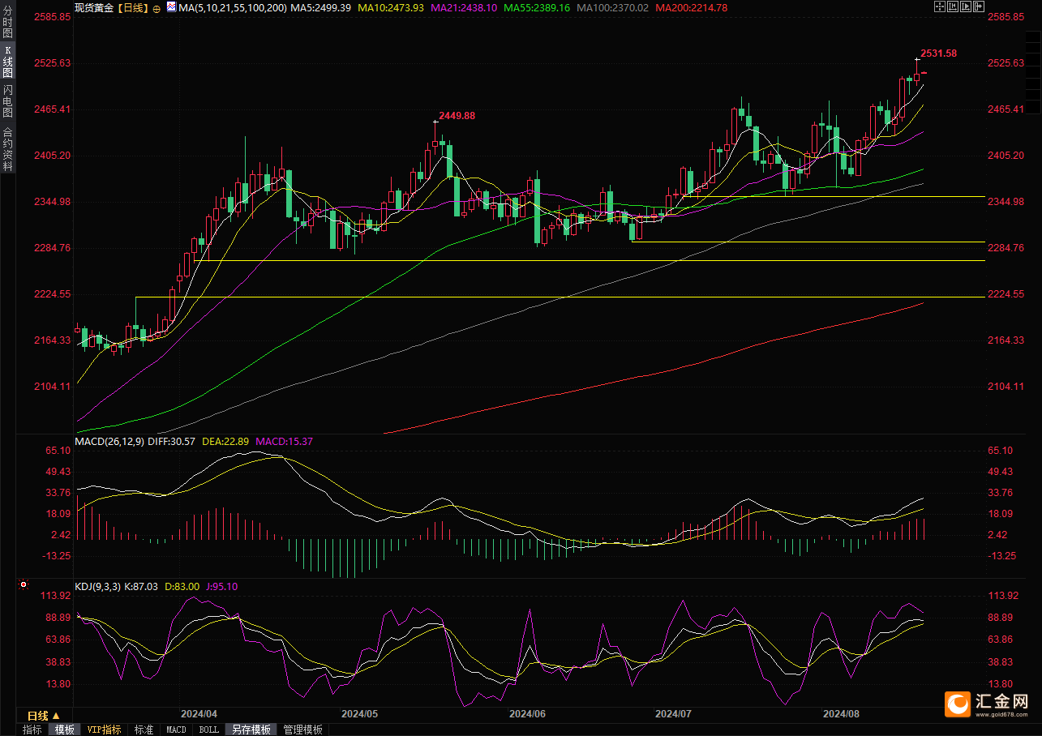This screenshot has height=736, width=1042.
Task: Click the shrink chart axis icon
Action: pos(953,6)
